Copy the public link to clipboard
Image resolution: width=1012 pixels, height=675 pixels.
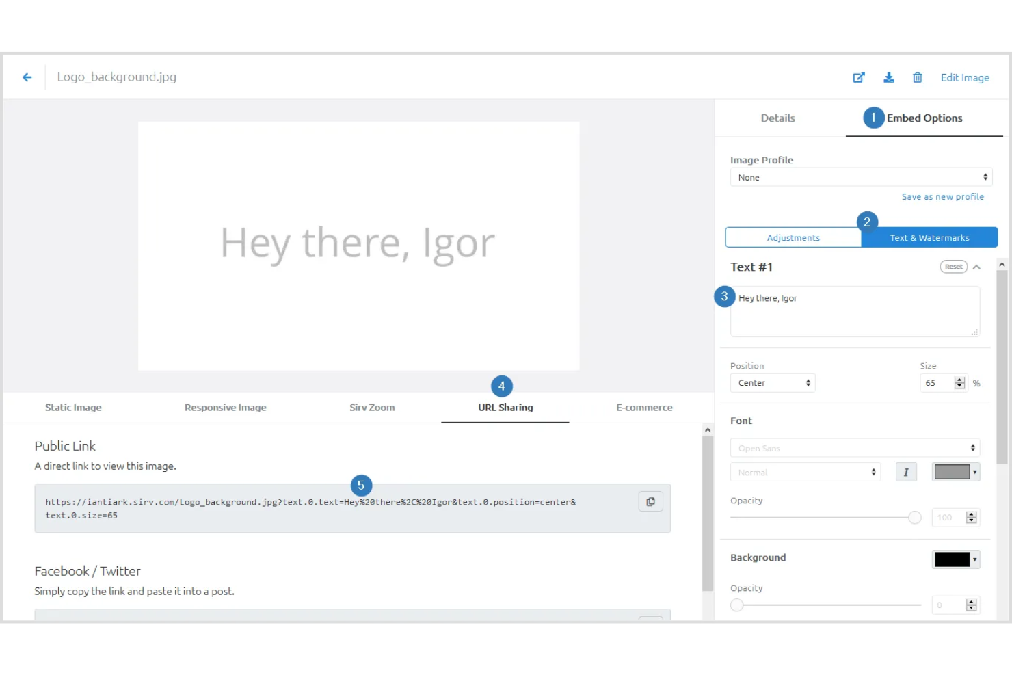point(650,502)
